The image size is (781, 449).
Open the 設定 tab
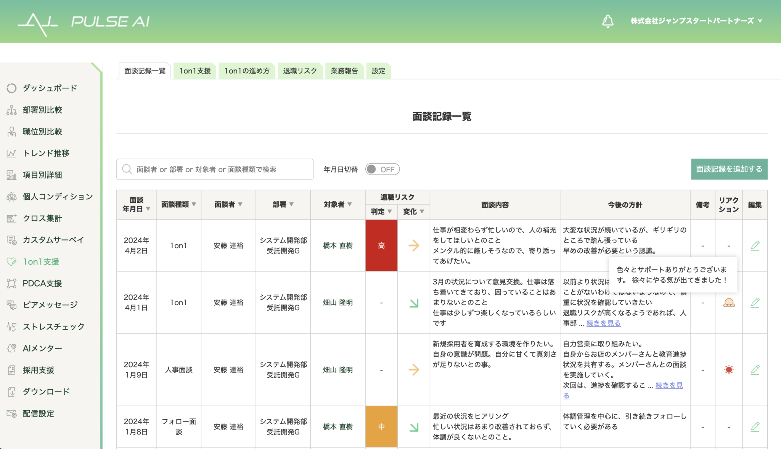coord(378,71)
